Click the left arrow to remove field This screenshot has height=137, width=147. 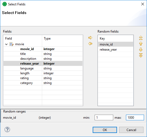(x=90, y=44)
